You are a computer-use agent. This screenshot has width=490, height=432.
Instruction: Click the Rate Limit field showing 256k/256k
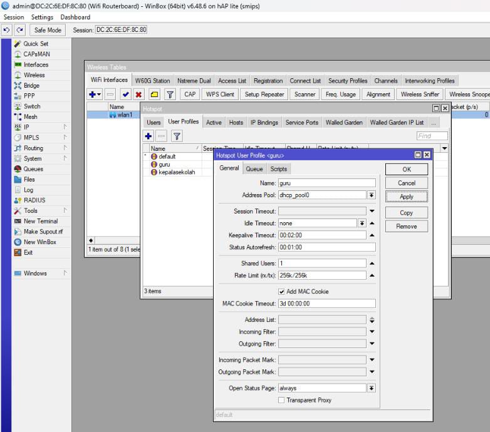pyautogui.click(x=322, y=275)
